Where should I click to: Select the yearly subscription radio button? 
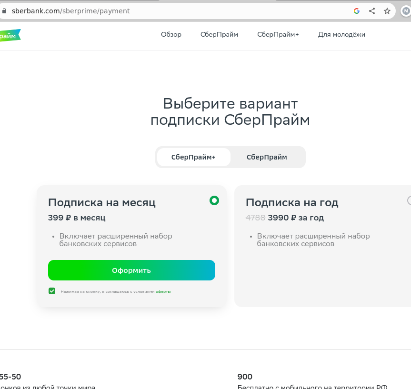tap(409, 200)
